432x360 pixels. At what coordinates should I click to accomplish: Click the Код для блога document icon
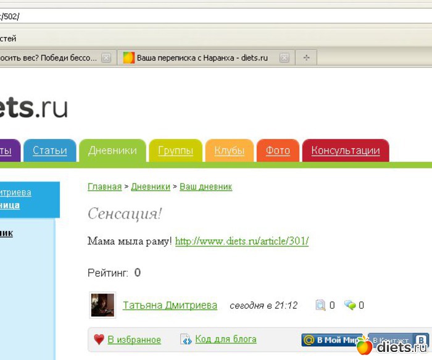coord(186,340)
